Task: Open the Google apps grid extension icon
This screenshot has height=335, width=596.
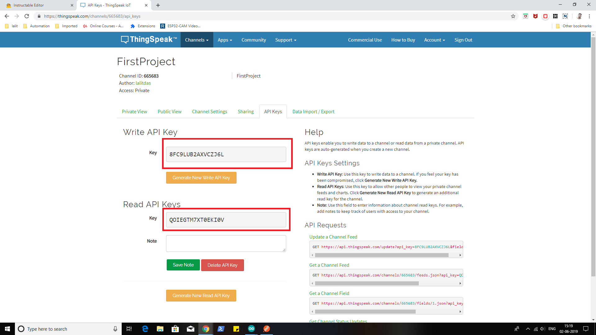Action: pos(555,16)
